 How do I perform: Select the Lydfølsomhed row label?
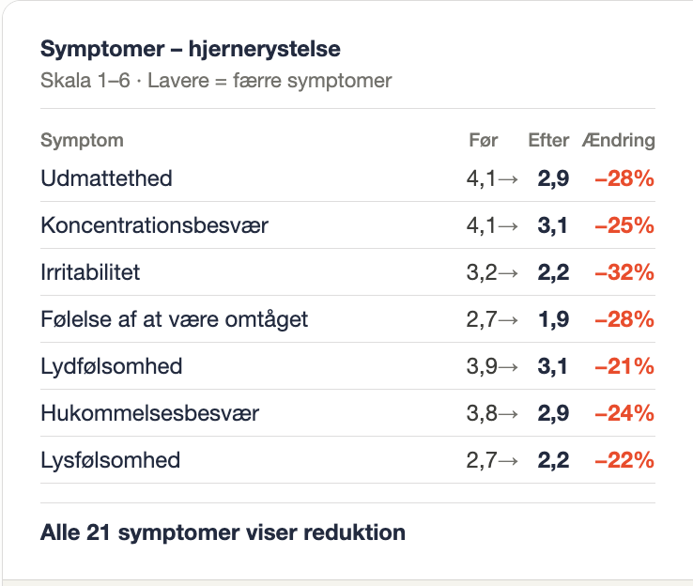[111, 366]
